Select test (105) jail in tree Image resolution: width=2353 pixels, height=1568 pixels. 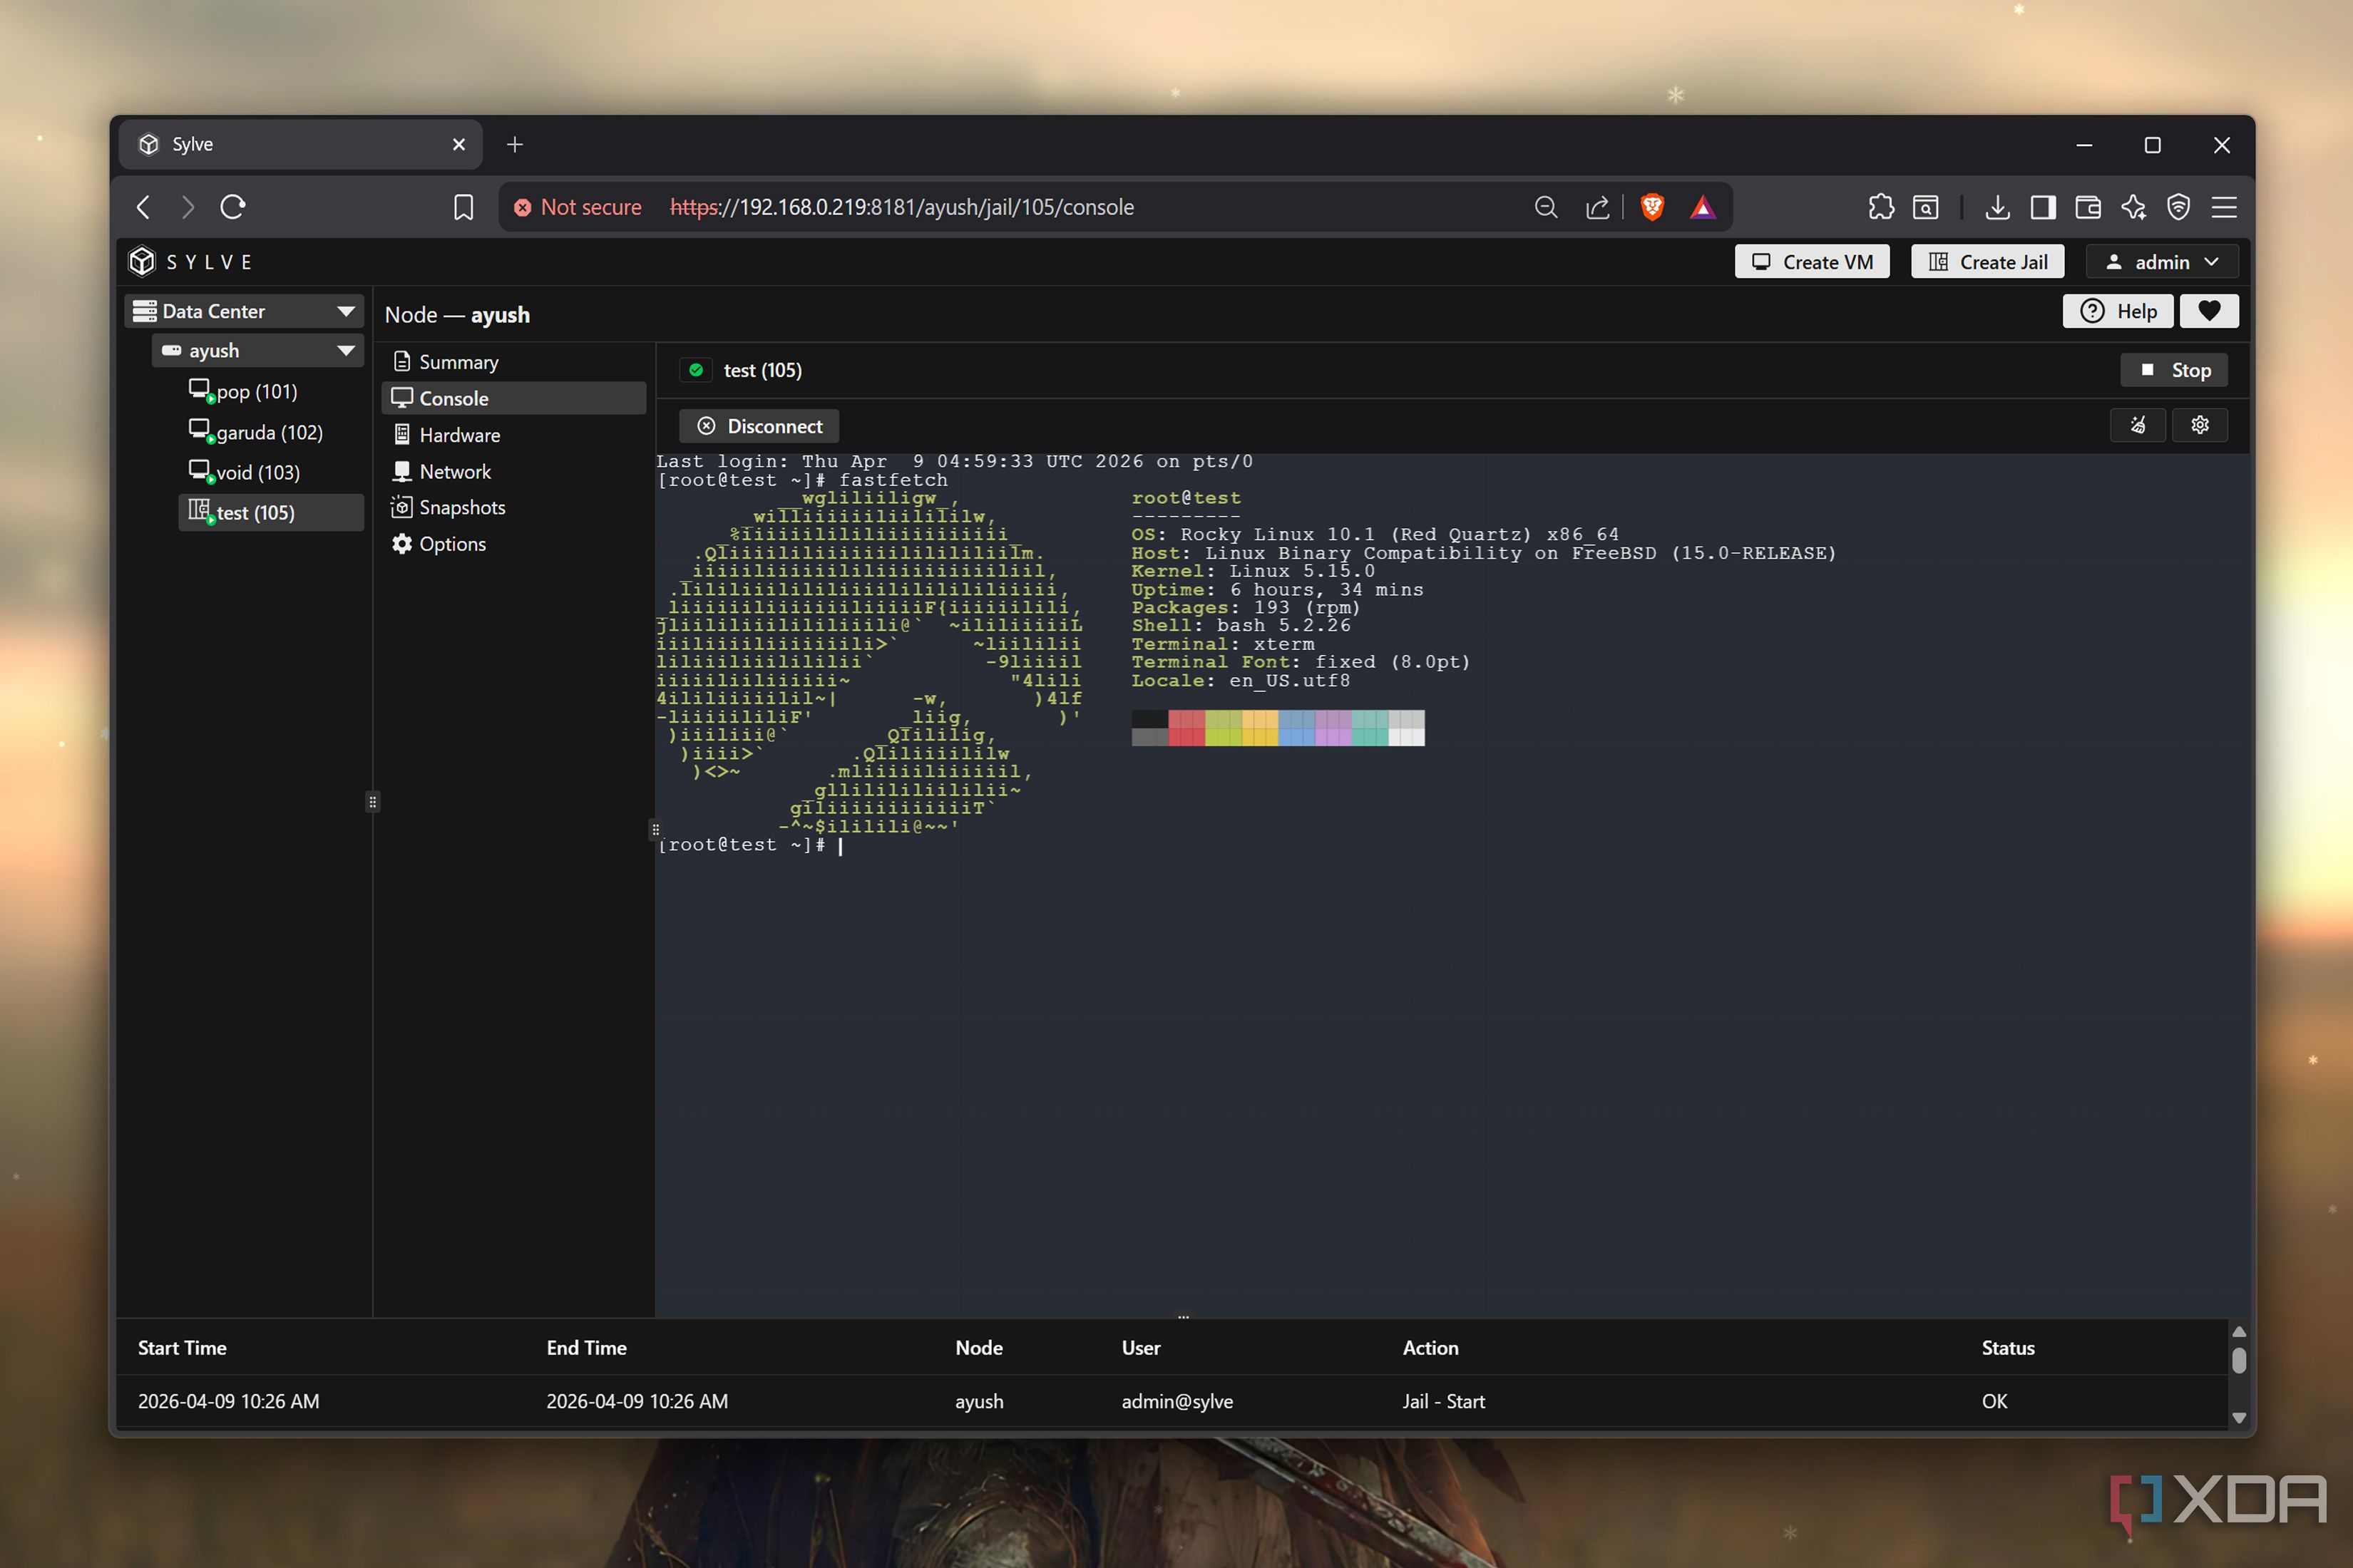pos(270,513)
